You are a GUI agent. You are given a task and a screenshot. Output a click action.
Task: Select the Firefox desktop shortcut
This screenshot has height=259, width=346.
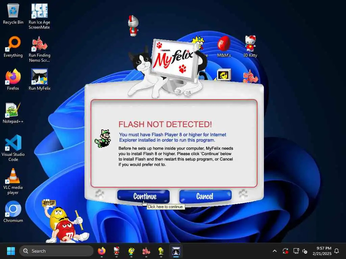coord(13,80)
